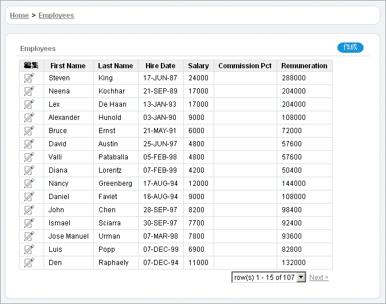
Task: Click the blue 作成 create button
Action: pos(350,48)
